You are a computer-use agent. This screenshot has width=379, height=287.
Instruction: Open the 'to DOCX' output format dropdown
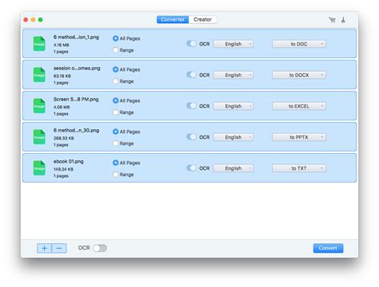click(x=299, y=75)
